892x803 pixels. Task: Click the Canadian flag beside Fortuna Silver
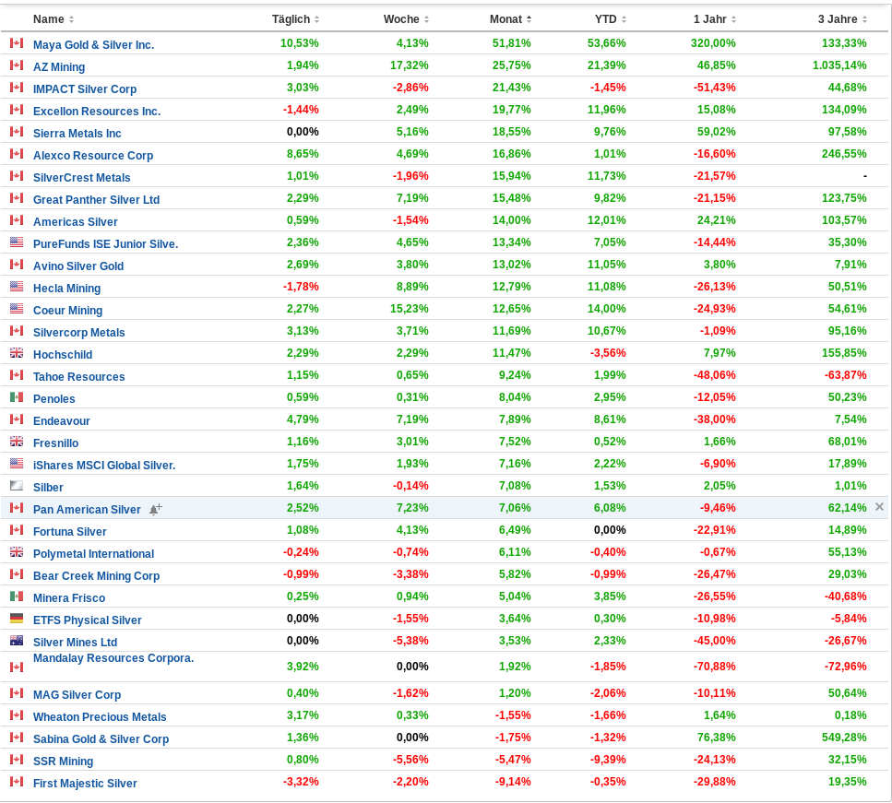17,529
